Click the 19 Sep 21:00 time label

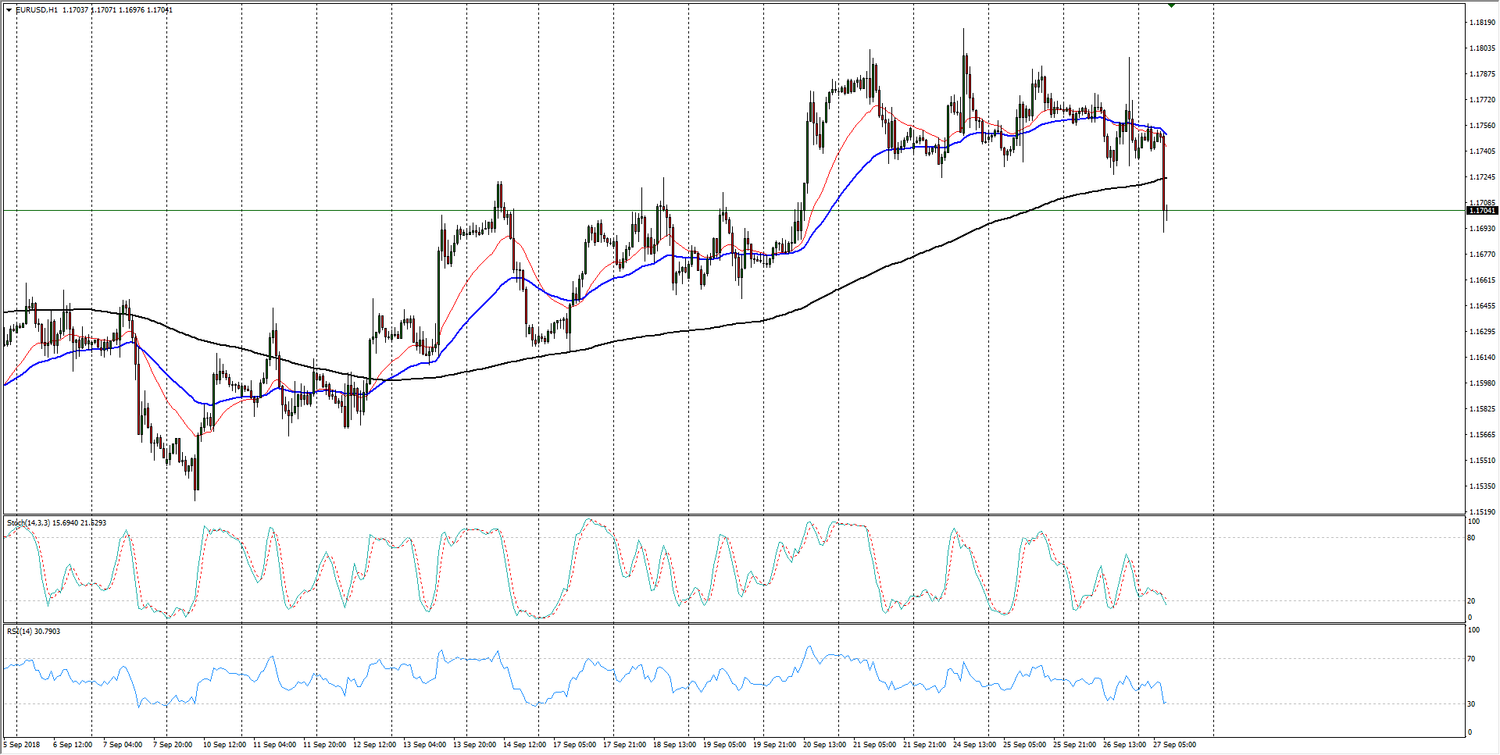775,745
